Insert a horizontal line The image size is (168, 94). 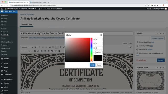pos(25,51)
